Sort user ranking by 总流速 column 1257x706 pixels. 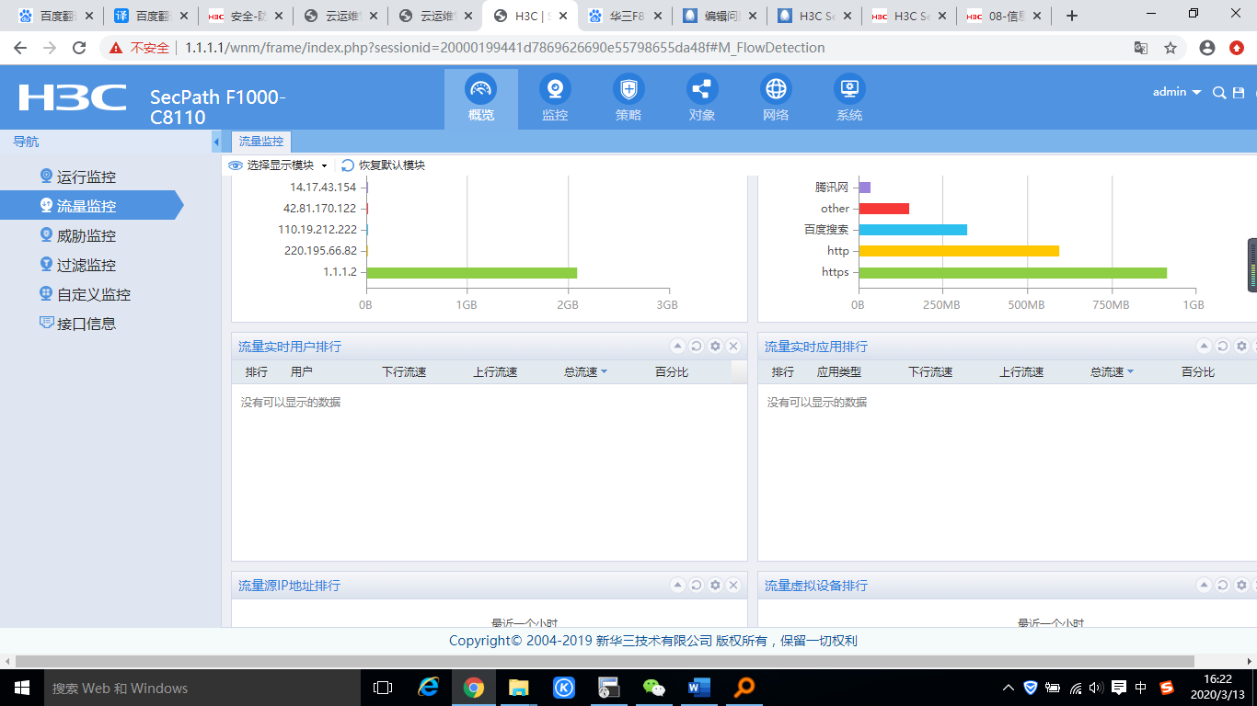586,372
